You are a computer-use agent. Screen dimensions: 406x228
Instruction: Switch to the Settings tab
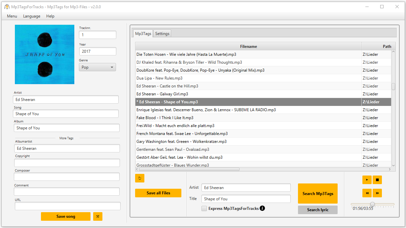click(162, 33)
